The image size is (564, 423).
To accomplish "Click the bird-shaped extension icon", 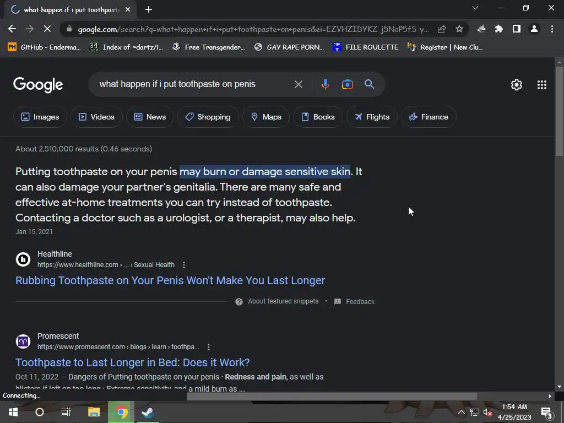I will [x=481, y=29].
